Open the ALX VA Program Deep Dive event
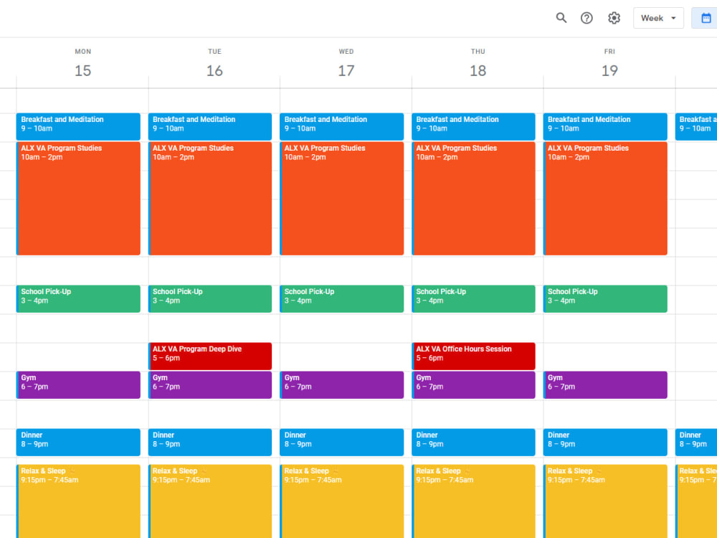 point(210,356)
